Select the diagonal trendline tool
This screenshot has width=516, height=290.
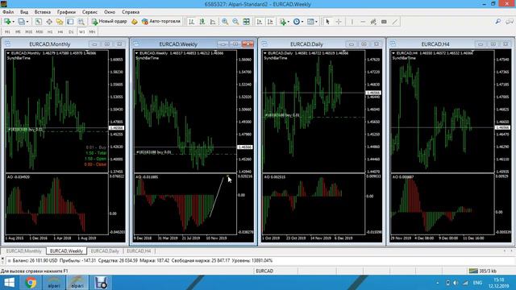[x=395, y=22]
